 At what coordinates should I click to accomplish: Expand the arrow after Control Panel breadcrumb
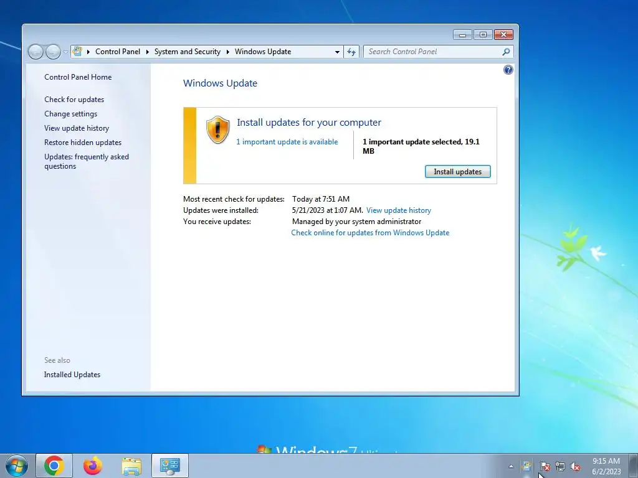point(147,52)
